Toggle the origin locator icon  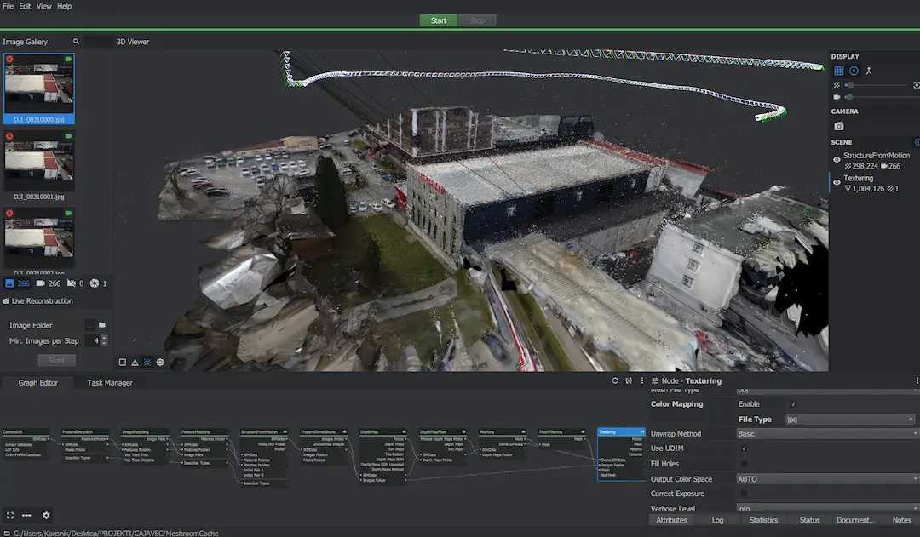pyautogui.click(x=869, y=71)
